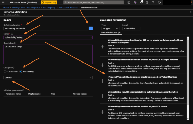The width and height of the screenshot is (193, 124).
Task: Click the Display name column header
Action: [x=34, y=94]
